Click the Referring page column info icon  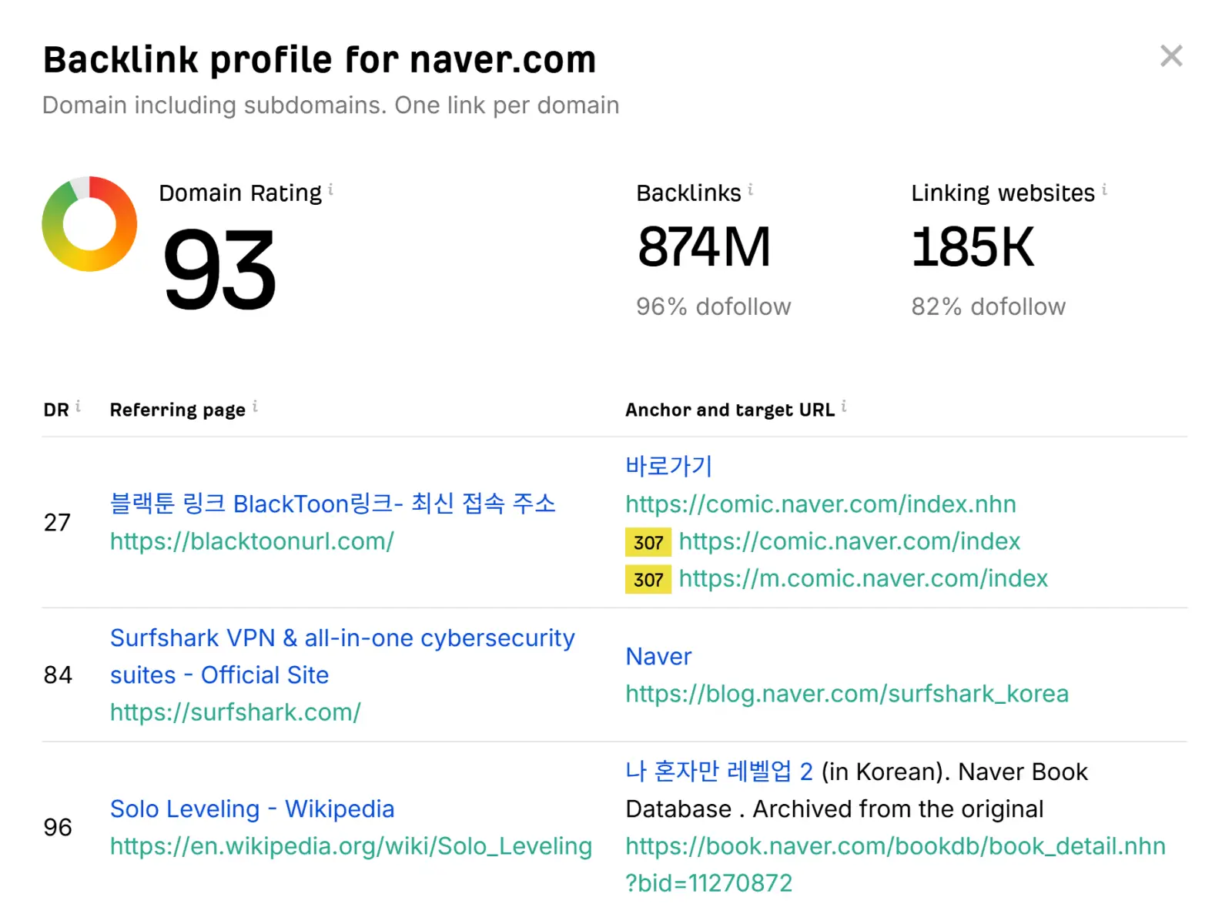[x=255, y=406]
